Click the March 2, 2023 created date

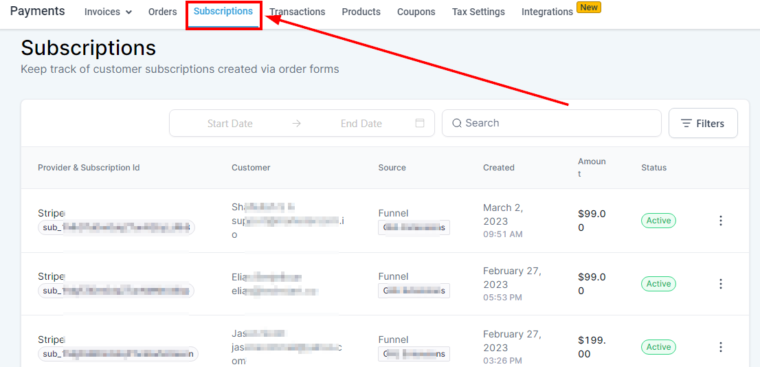click(x=503, y=214)
